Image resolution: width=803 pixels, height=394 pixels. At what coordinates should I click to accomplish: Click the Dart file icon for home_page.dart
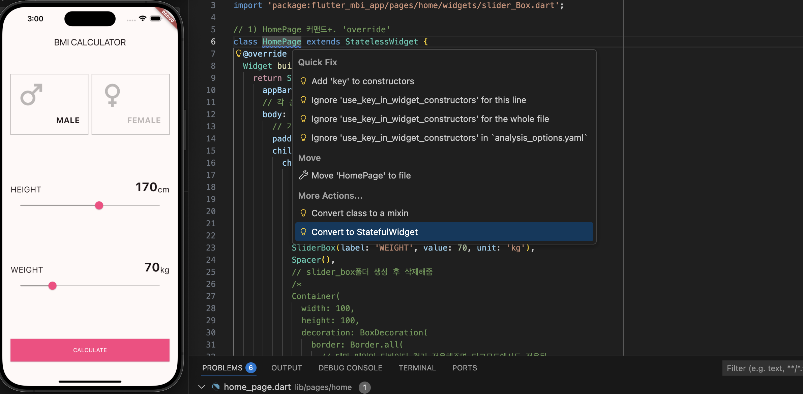[x=216, y=387]
